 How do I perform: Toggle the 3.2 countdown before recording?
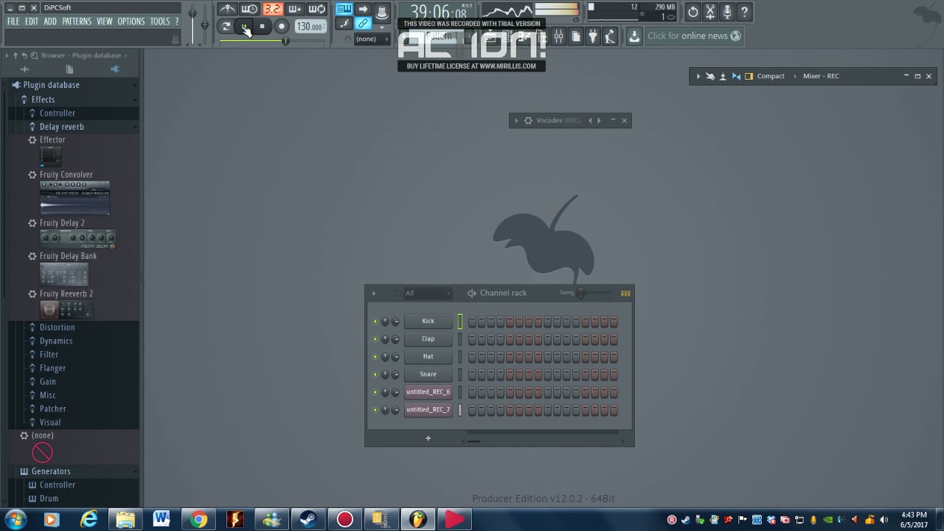click(273, 10)
